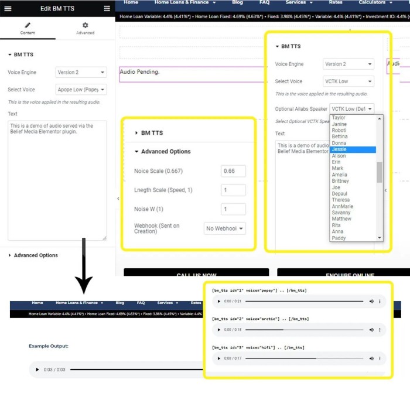Play the Example Output audio
The height and width of the screenshot is (410, 410).
(37, 370)
